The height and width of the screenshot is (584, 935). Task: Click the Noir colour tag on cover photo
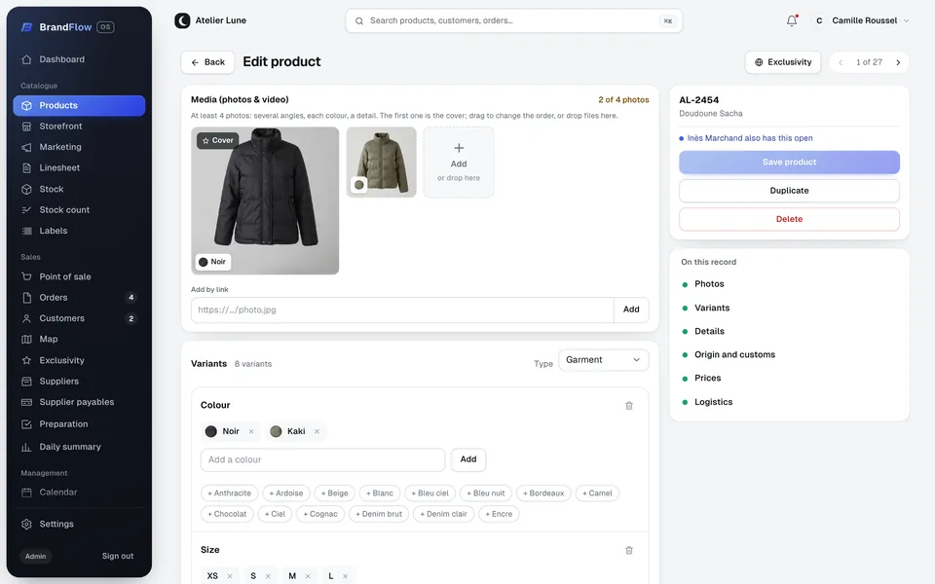213,262
